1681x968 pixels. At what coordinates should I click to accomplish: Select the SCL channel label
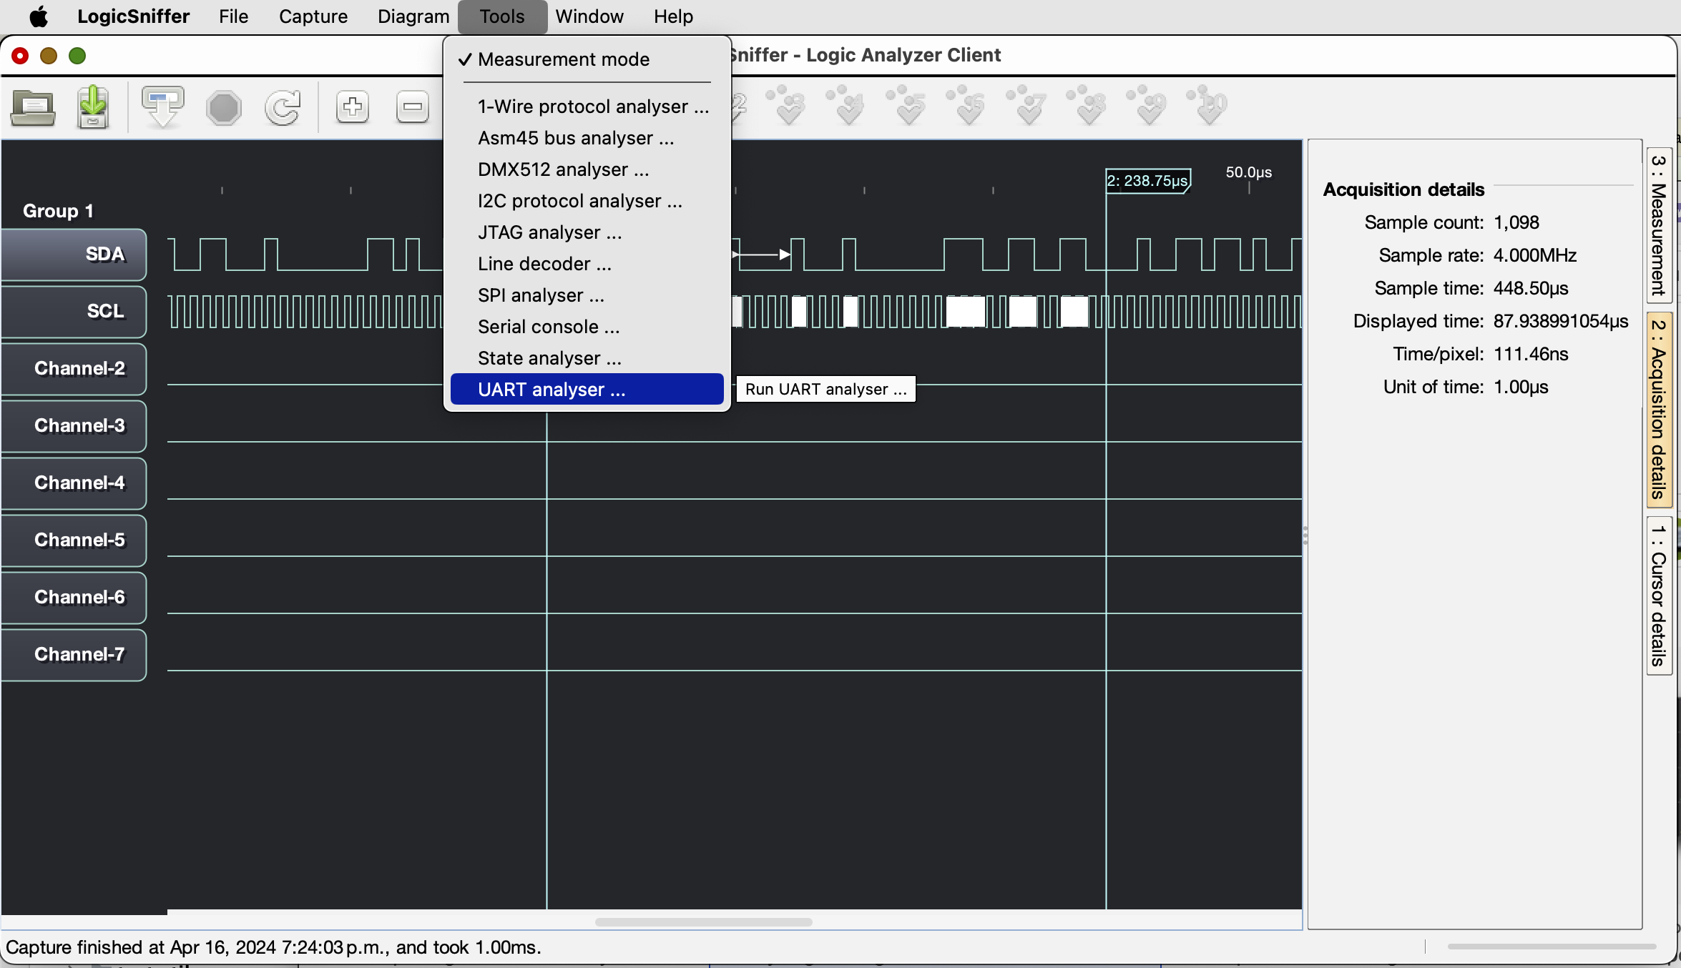74,312
